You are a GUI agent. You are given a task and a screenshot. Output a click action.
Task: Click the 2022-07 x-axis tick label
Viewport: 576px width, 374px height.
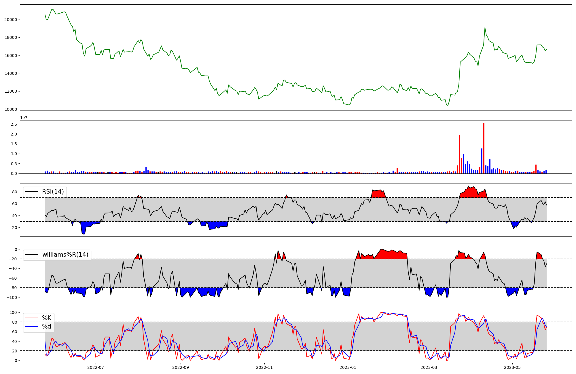(95, 367)
